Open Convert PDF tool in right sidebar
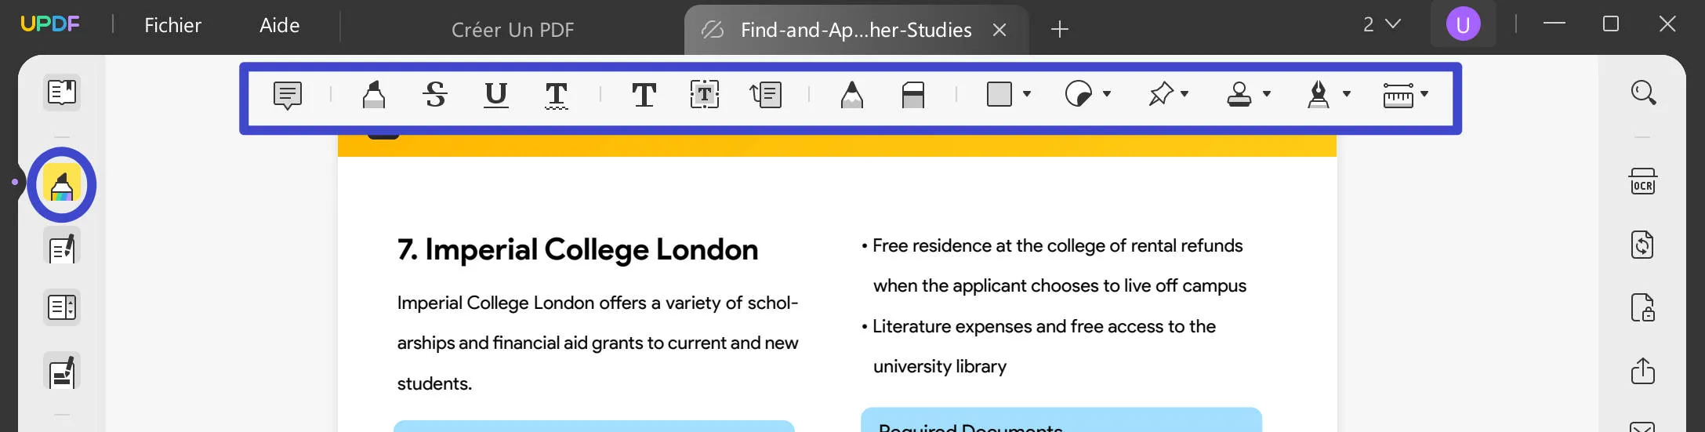This screenshot has height=432, width=1705. point(1643,245)
